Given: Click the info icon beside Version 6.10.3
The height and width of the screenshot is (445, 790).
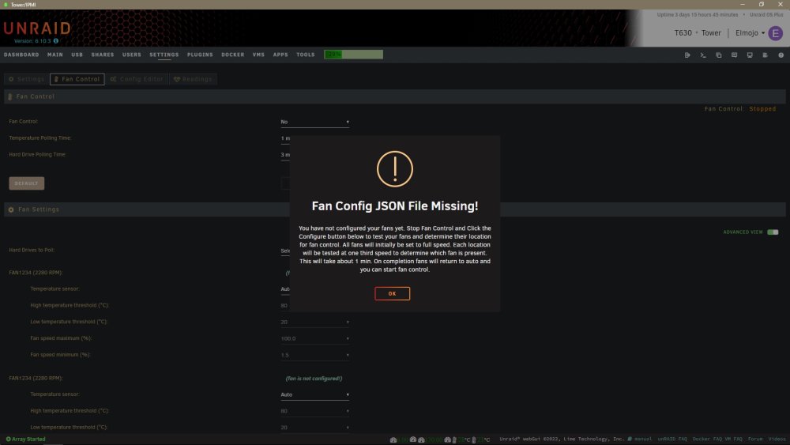Looking at the screenshot, I should (x=56, y=41).
